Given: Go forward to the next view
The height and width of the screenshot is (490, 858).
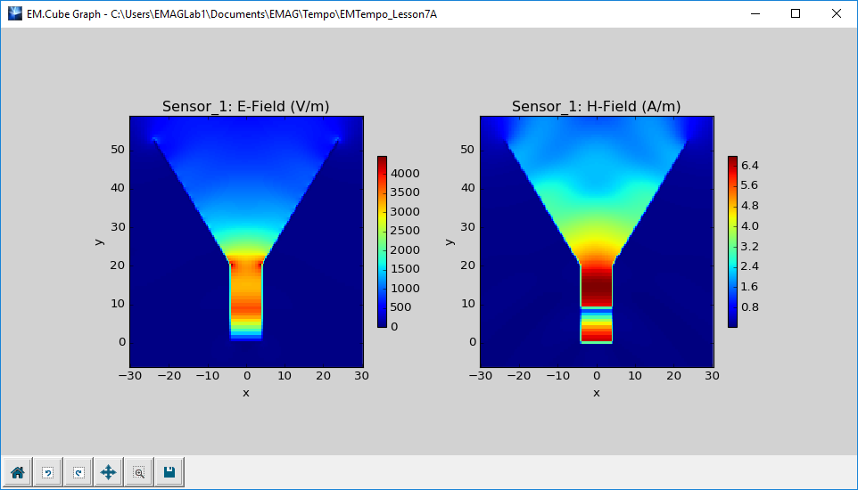Looking at the screenshot, I should [x=78, y=472].
